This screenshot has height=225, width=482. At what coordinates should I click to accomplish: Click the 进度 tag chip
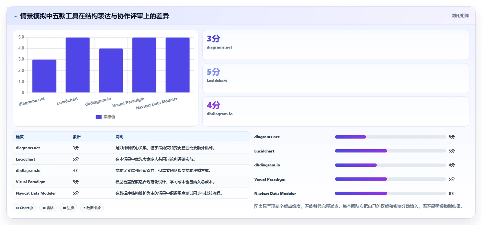[x=68, y=208]
